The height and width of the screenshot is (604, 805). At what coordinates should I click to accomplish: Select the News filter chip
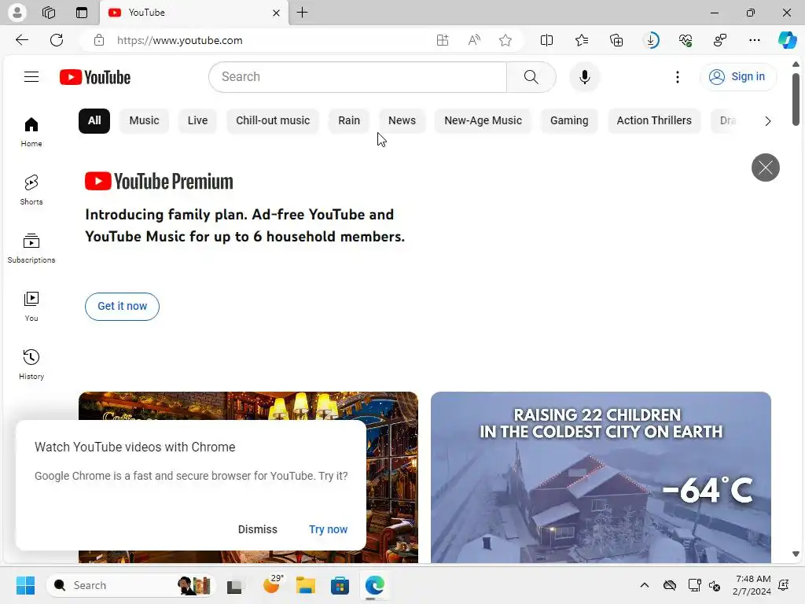pos(402,120)
